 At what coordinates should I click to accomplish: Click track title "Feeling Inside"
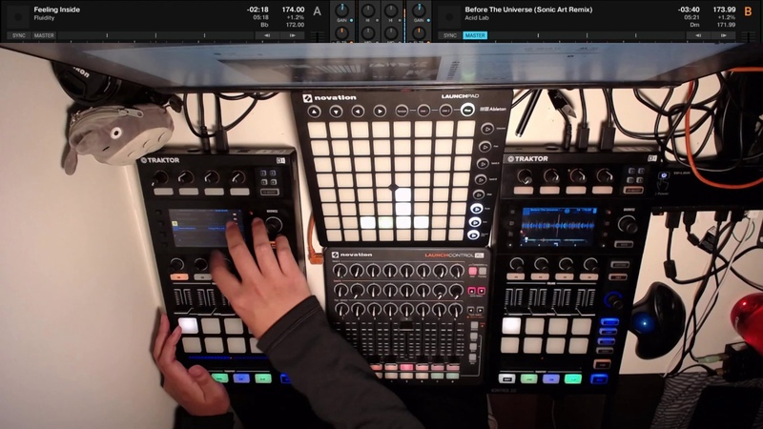coord(57,10)
